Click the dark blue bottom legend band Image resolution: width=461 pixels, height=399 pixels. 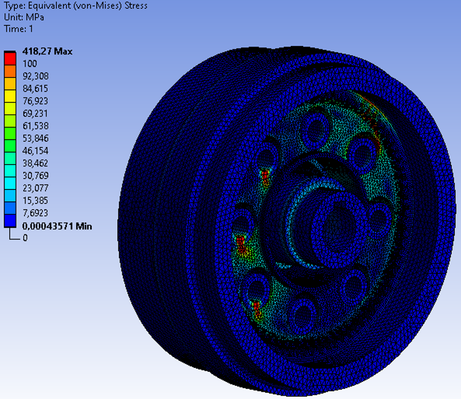tap(10, 221)
